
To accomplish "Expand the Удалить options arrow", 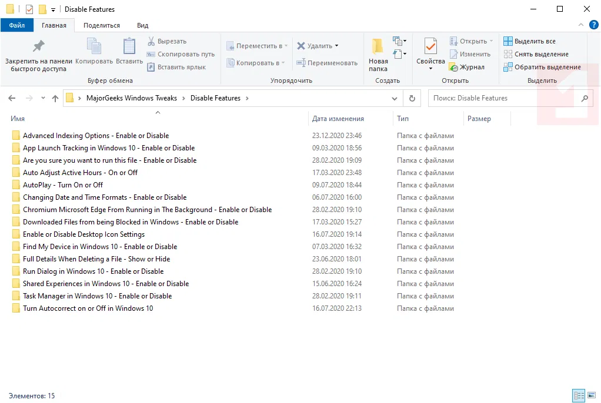I will 337,46.
